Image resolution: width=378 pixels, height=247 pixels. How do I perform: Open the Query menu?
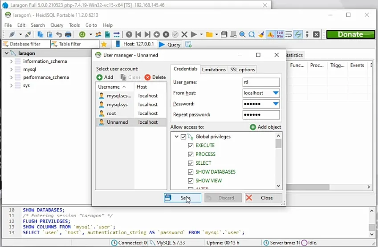57,25
